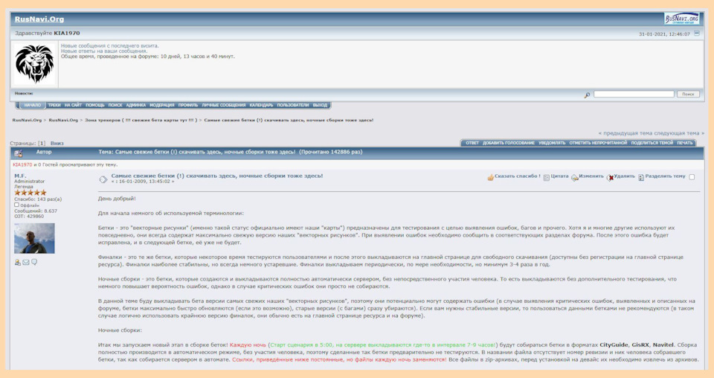Screen dimensions: 714x378
Task: Tick the post selection checkbox next to Разделить тему
Action: click(692, 176)
